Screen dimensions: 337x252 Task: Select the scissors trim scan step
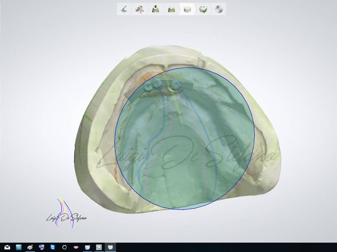click(140, 9)
